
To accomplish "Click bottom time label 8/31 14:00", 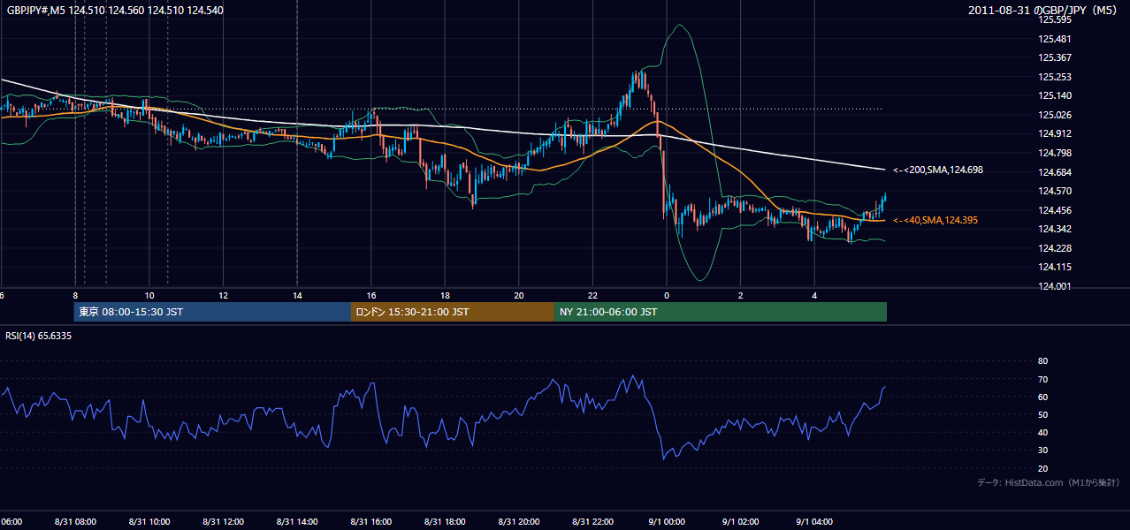I will click(x=297, y=522).
